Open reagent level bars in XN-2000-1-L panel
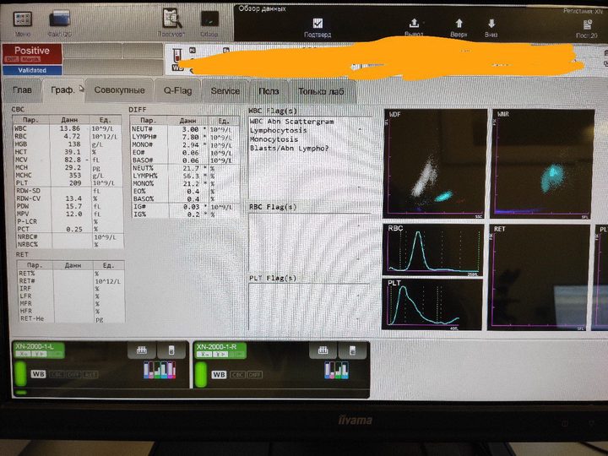Image resolution: width=608 pixels, height=456 pixels. click(160, 370)
